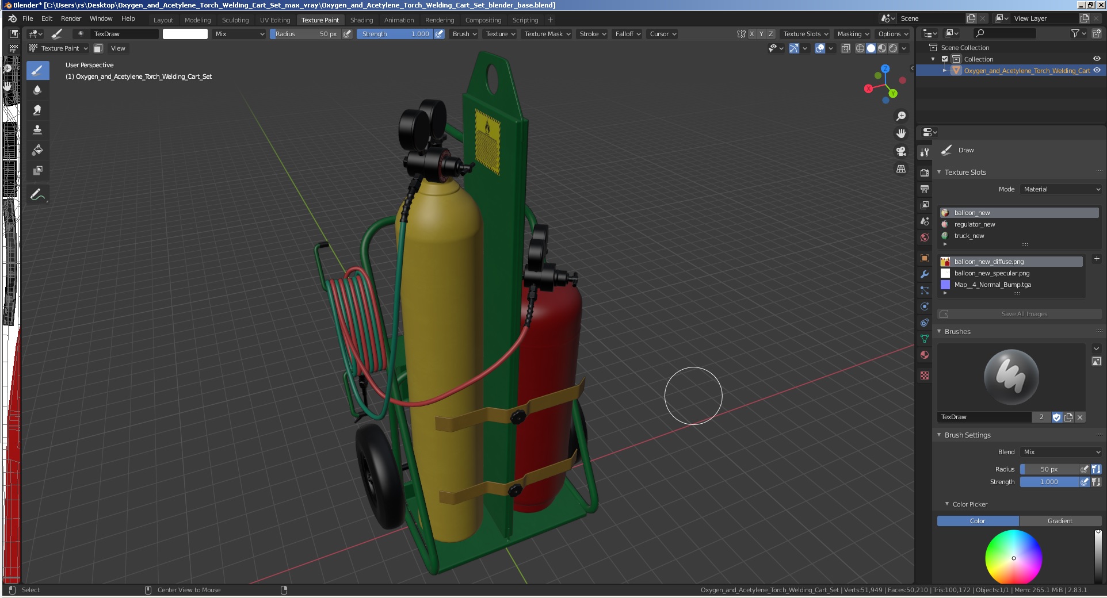Image resolution: width=1107 pixels, height=598 pixels.
Task: Toggle Collection visibility eye
Action: click(1097, 59)
